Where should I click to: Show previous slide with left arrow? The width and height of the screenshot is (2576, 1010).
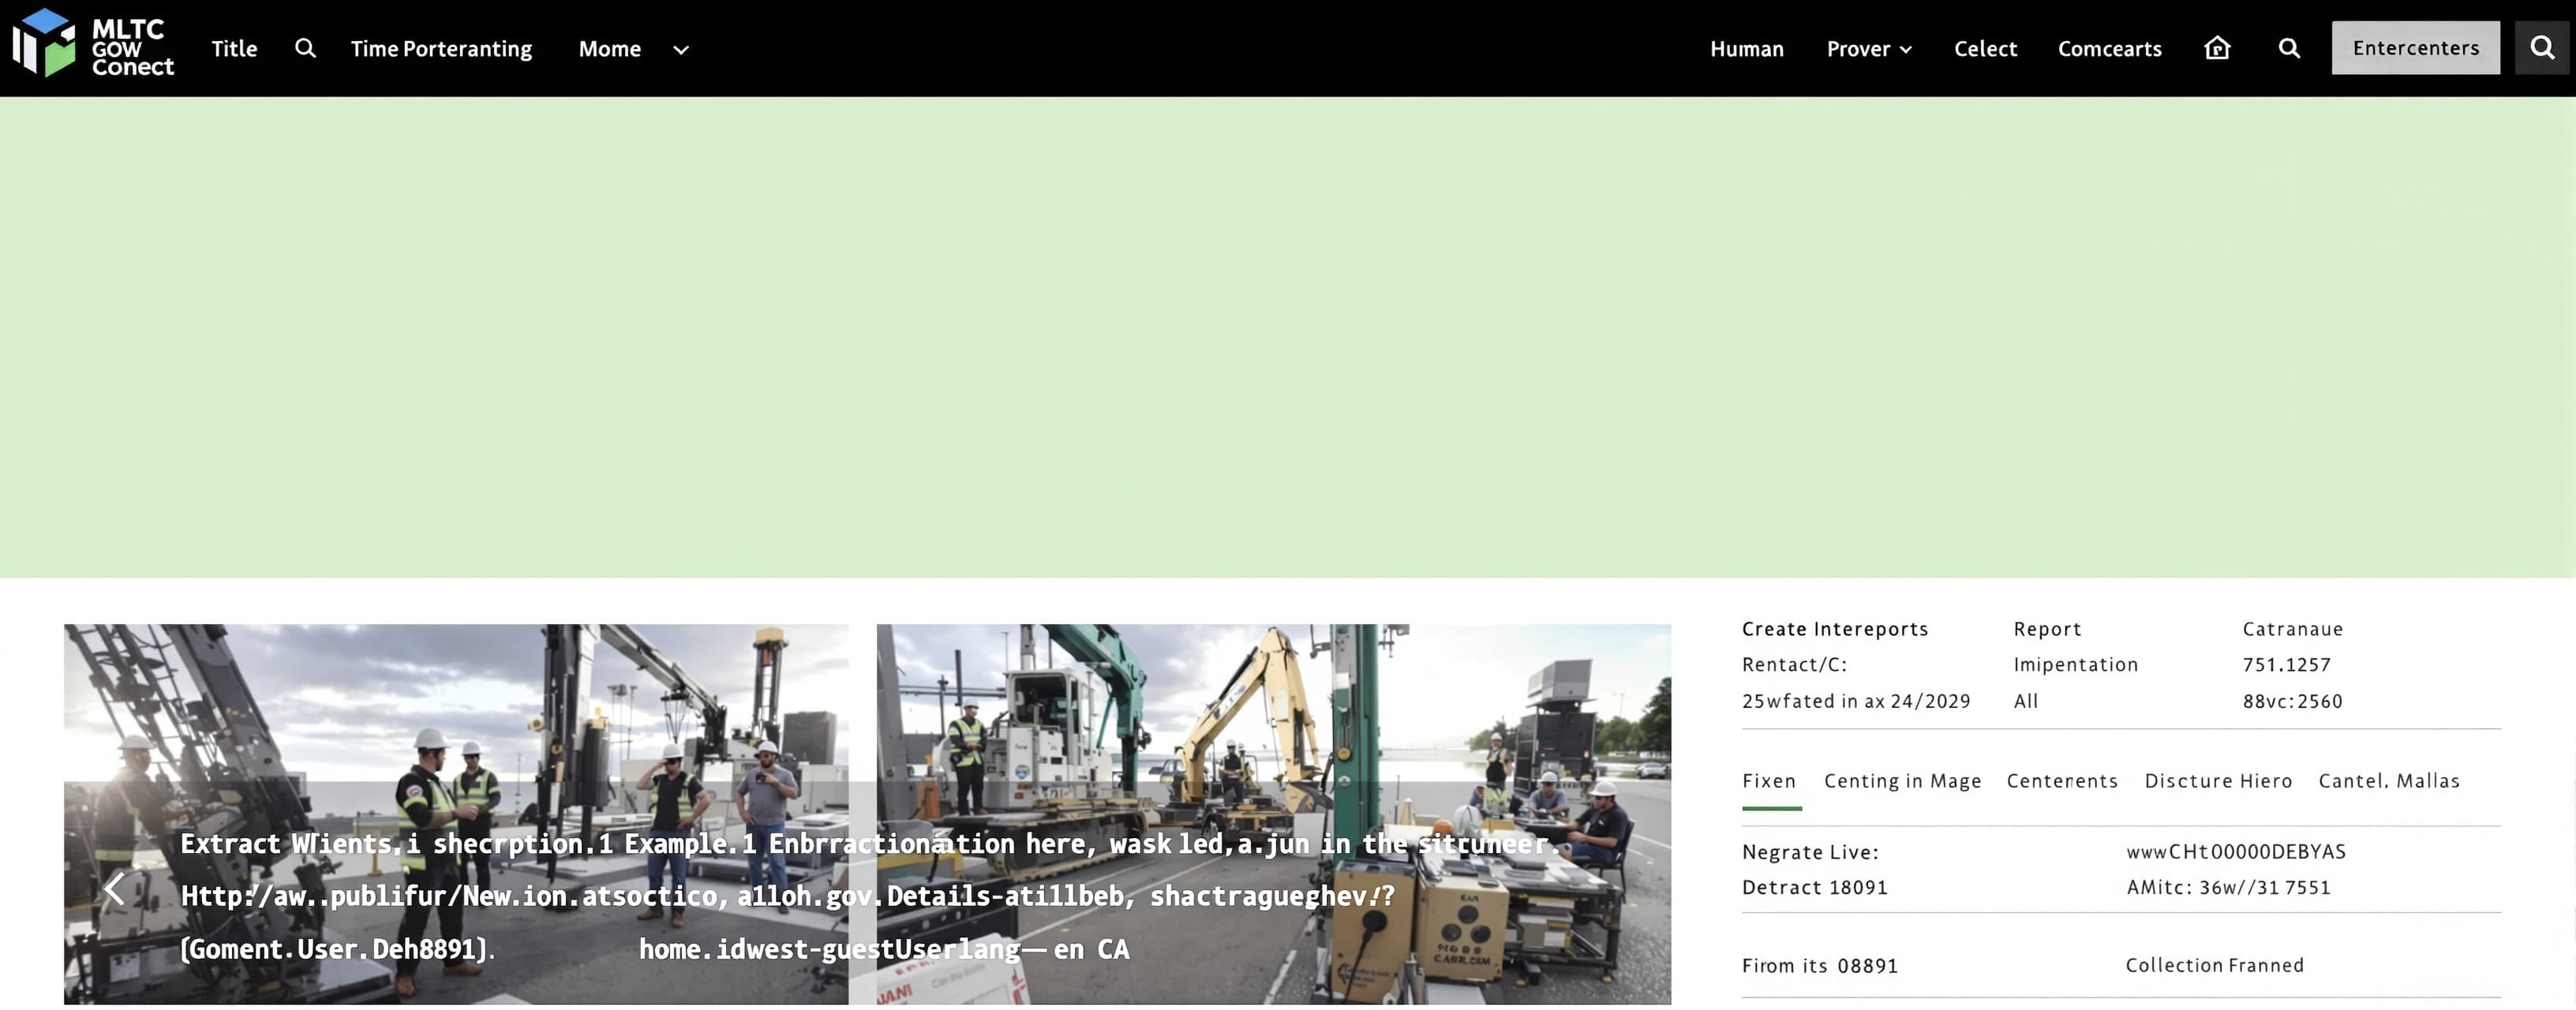(115, 888)
